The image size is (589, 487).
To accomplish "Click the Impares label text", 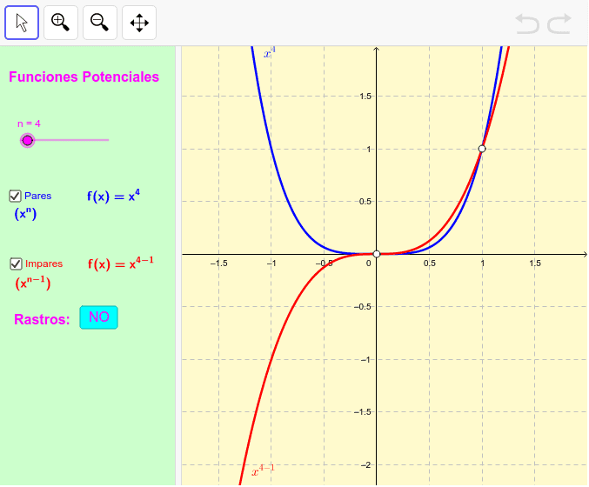I will click(x=44, y=264).
